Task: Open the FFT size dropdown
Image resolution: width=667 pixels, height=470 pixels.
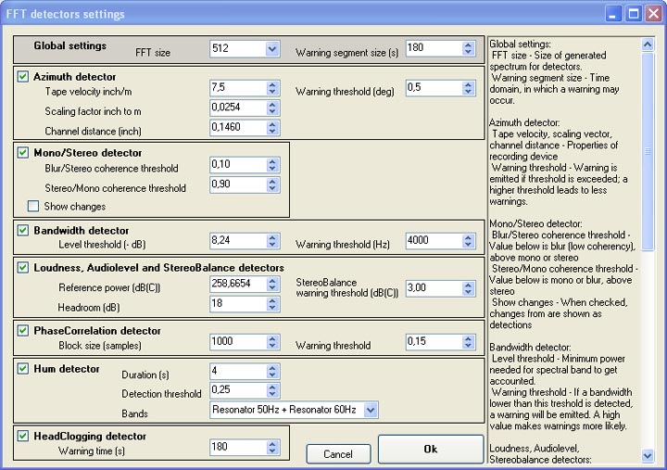Action: (271, 49)
